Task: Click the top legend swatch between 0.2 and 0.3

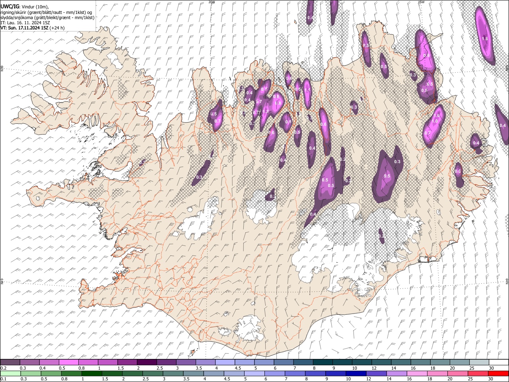Action: tap(10, 363)
